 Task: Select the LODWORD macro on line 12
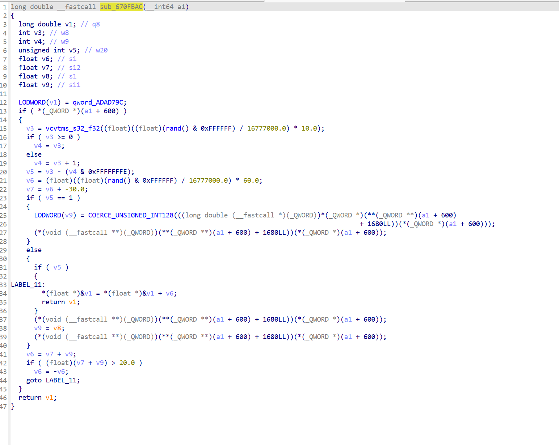(x=32, y=102)
